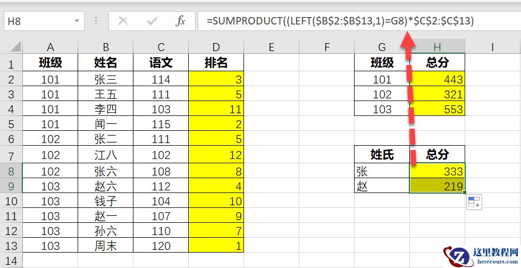Select cell H8 showing 333

437,171
